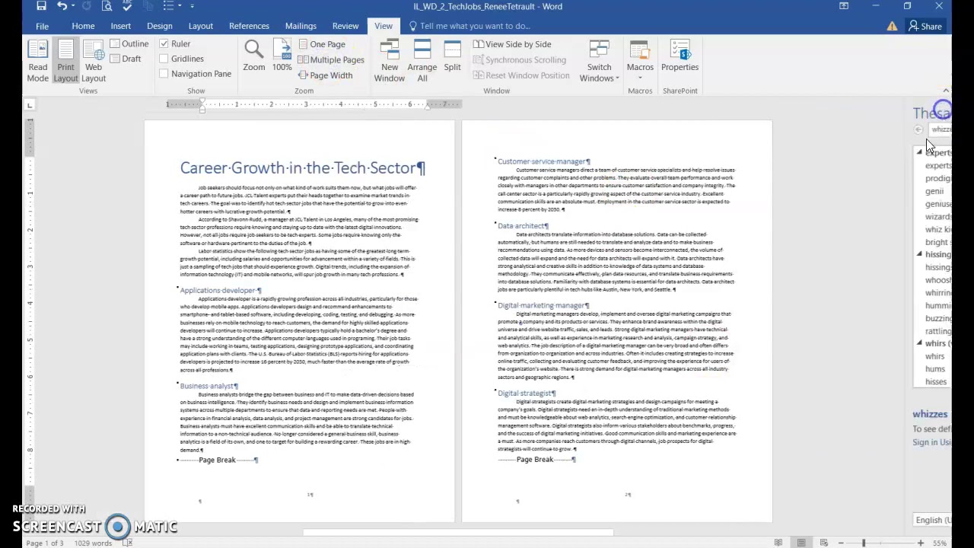Open the Design tab
The image size is (974, 548).
pyautogui.click(x=160, y=26)
